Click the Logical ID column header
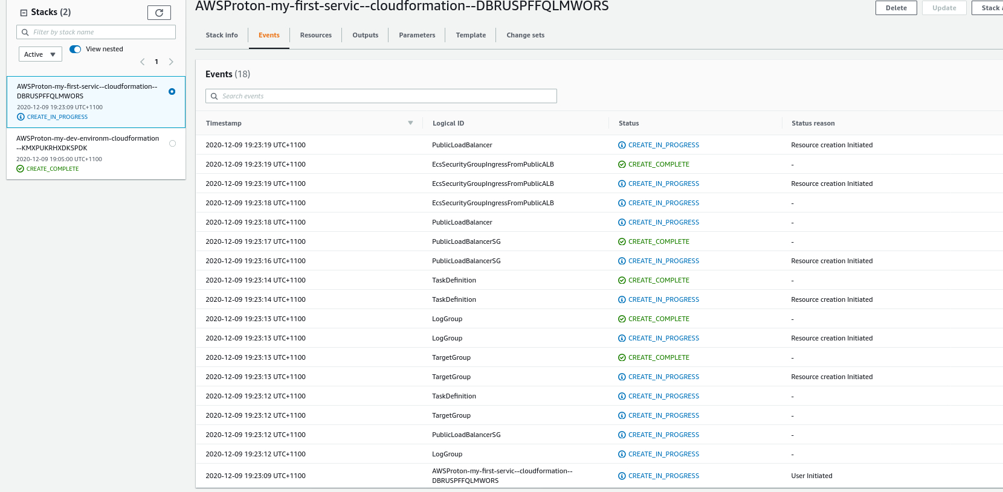Screen dimensions: 1003x492 tap(448, 123)
